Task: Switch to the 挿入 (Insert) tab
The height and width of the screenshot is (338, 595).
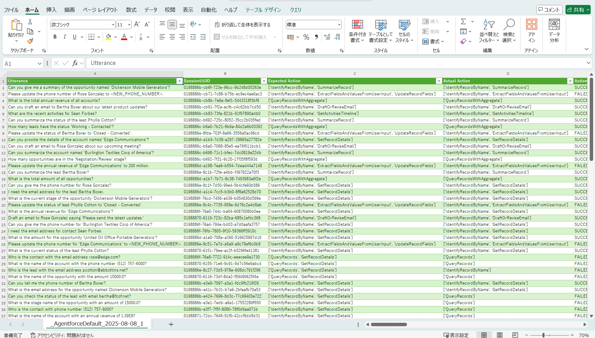Action: point(51,10)
